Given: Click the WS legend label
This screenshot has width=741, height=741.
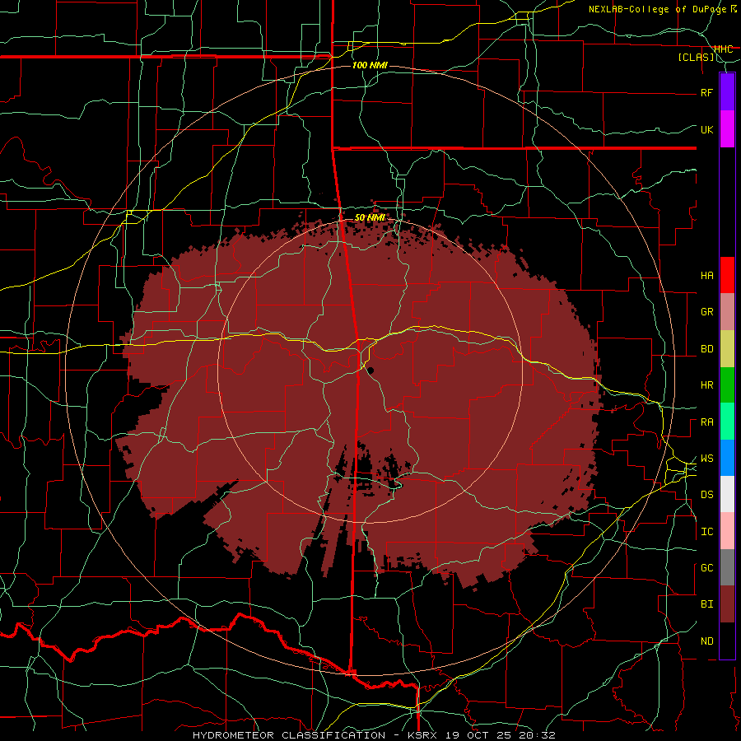Looking at the screenshot, I should (706, 459).
